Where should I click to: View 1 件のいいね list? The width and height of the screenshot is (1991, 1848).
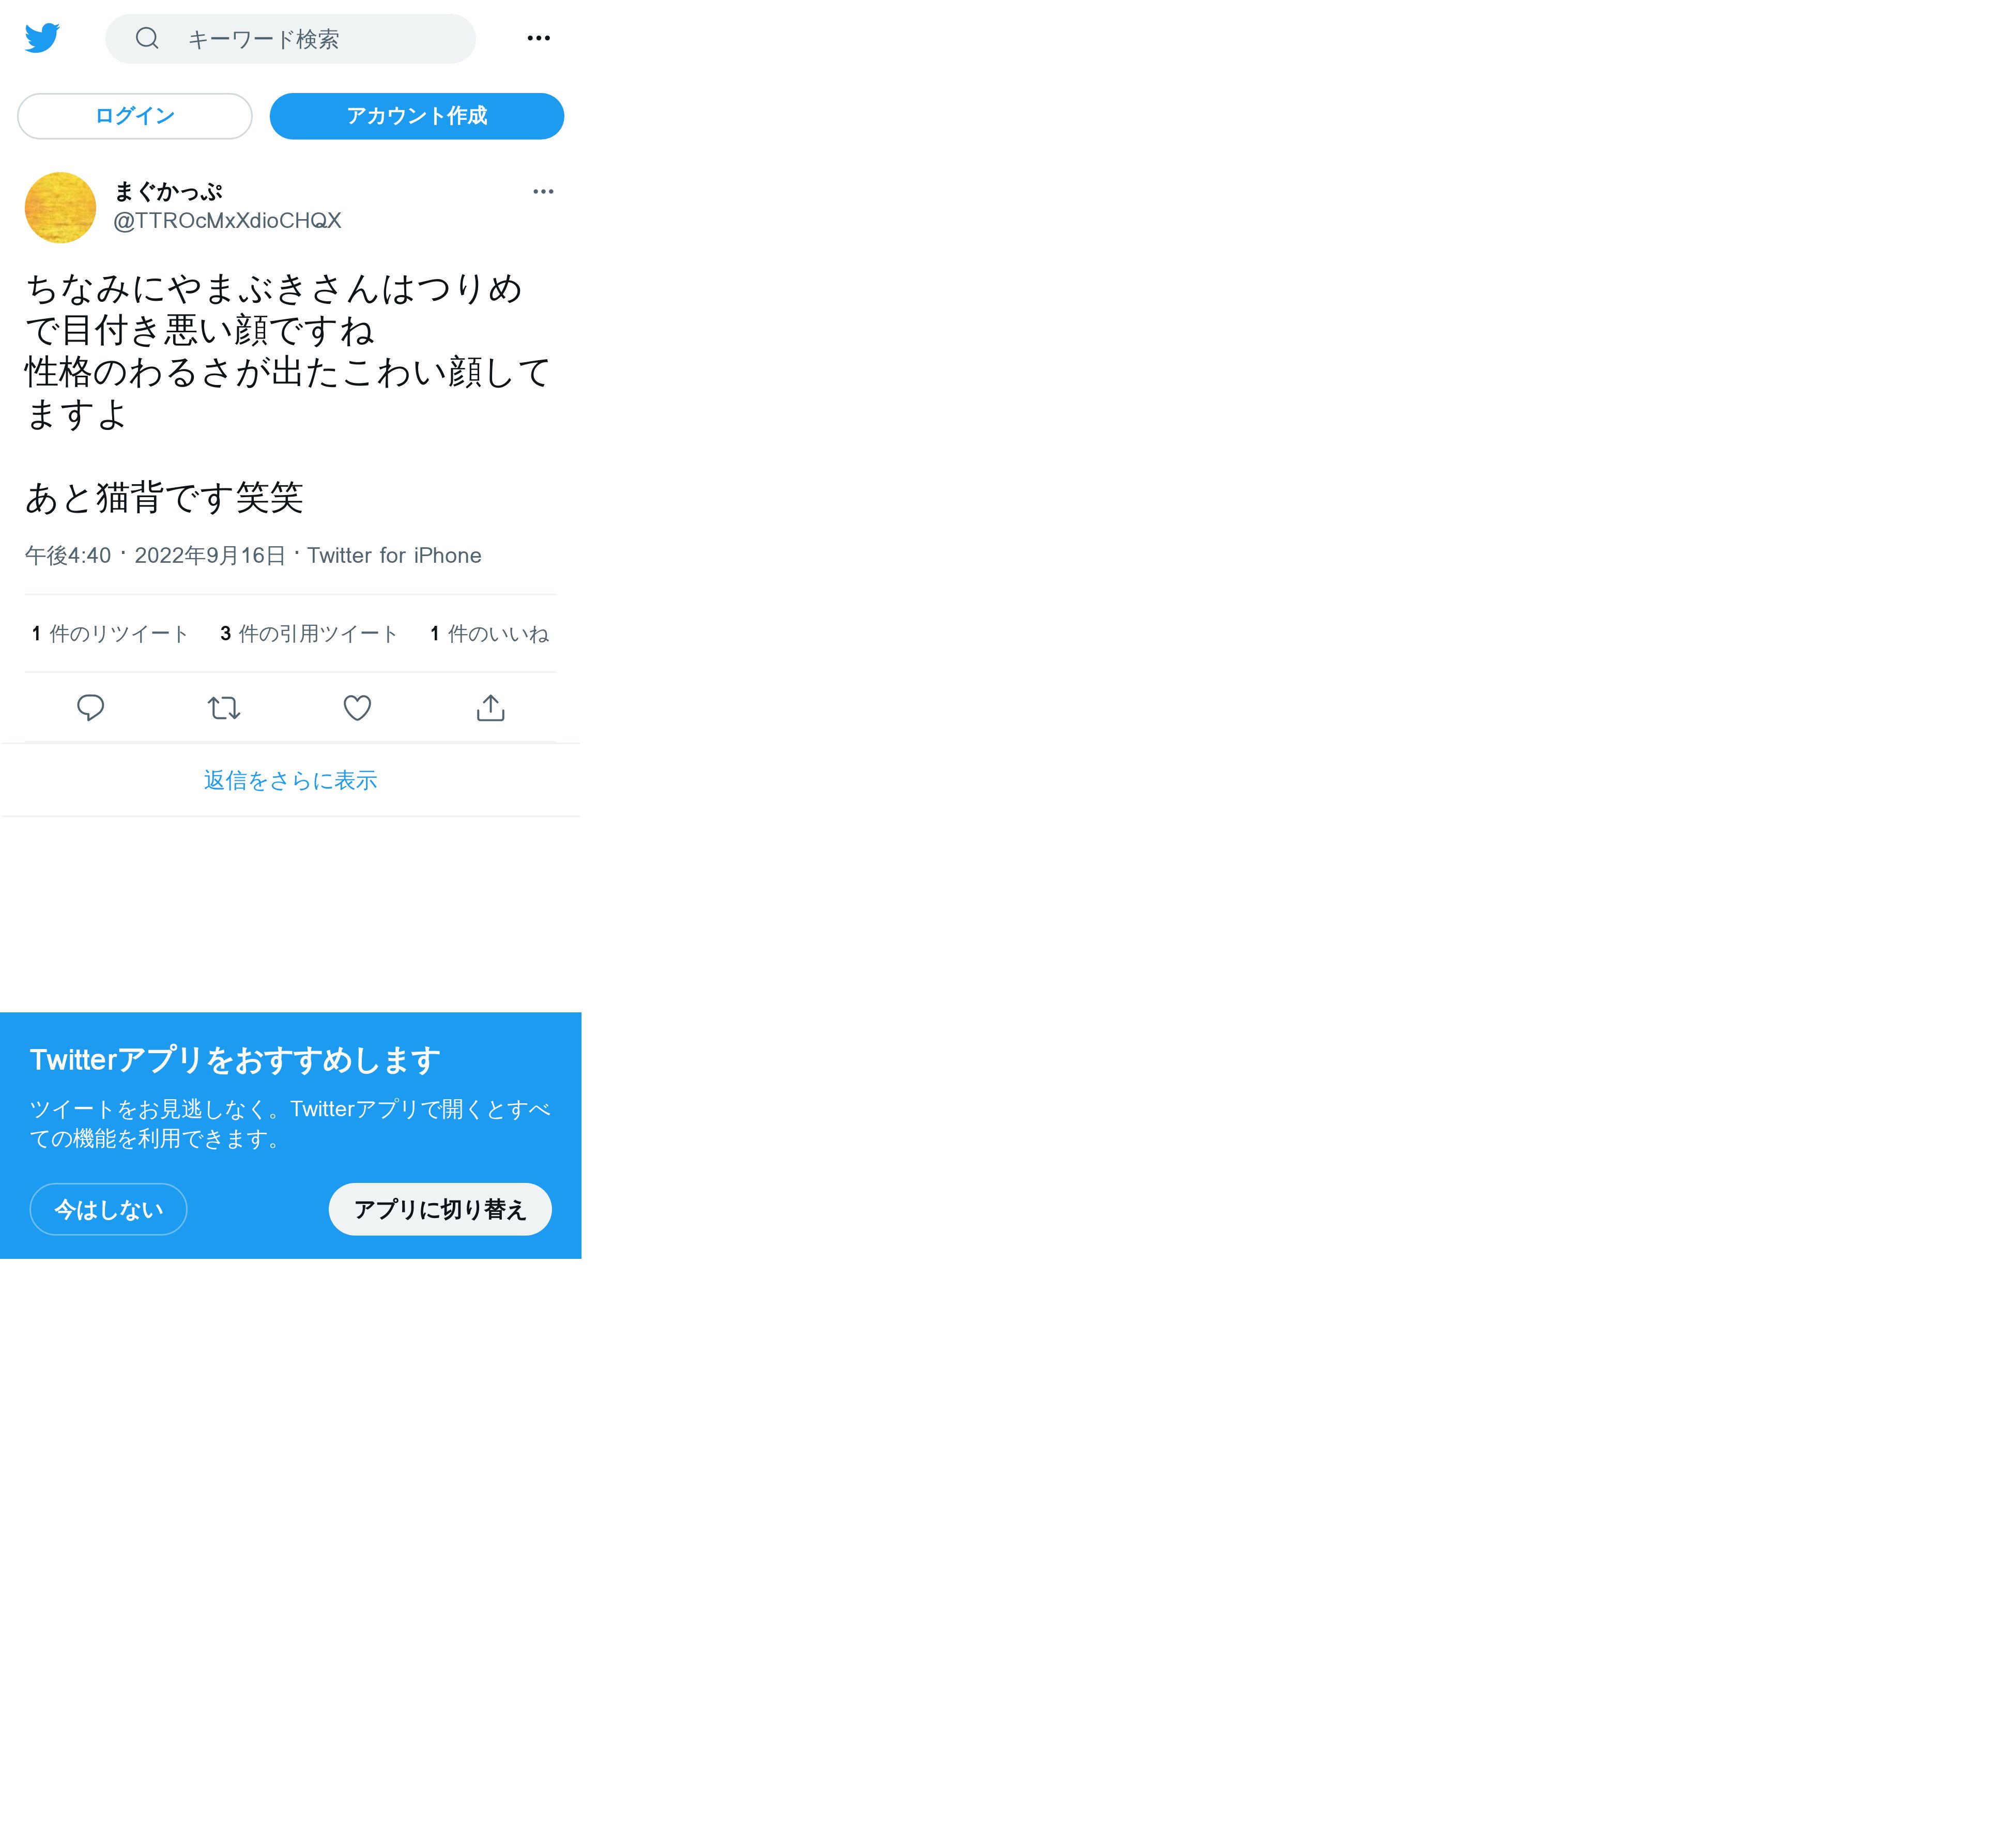click(489, 634)
